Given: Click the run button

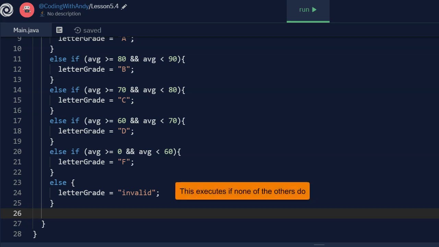Looking at the screenshot, I should [308, 10].
